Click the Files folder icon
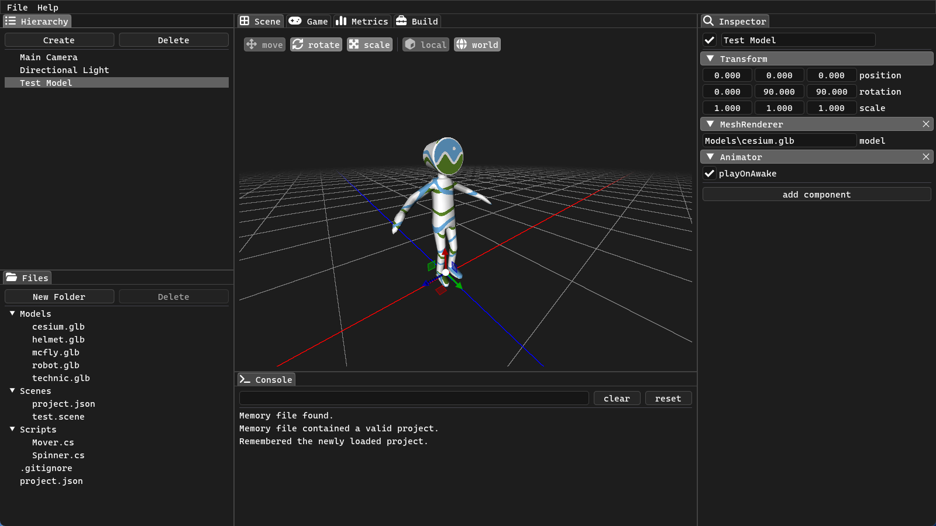This screenshot has height=526, width=936. (x=12, y=278)
